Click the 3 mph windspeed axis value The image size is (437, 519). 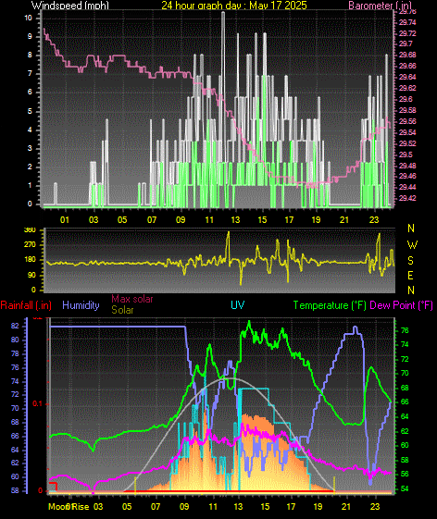(x=30, y=148)
